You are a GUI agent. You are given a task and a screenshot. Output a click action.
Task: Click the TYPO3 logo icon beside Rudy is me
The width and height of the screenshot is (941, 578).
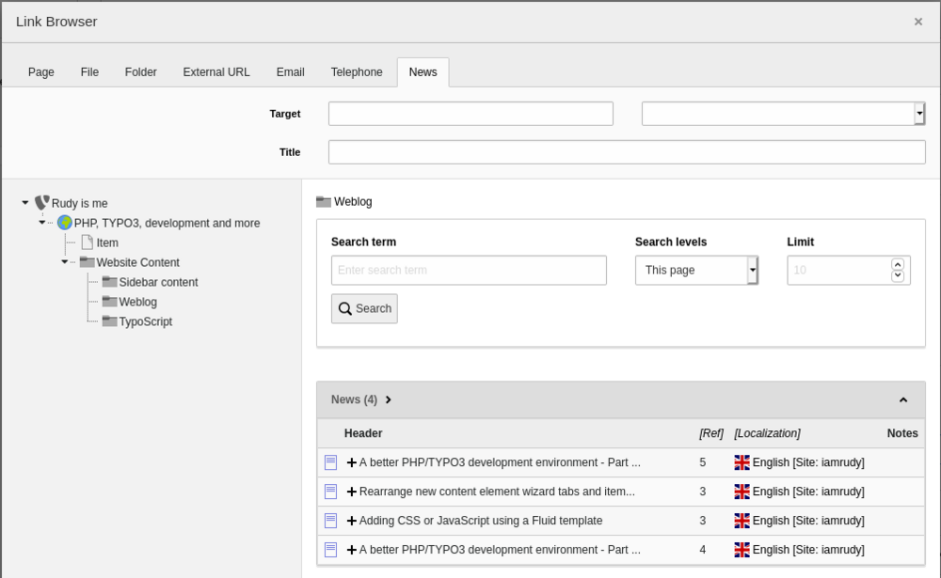click(41, 203)
